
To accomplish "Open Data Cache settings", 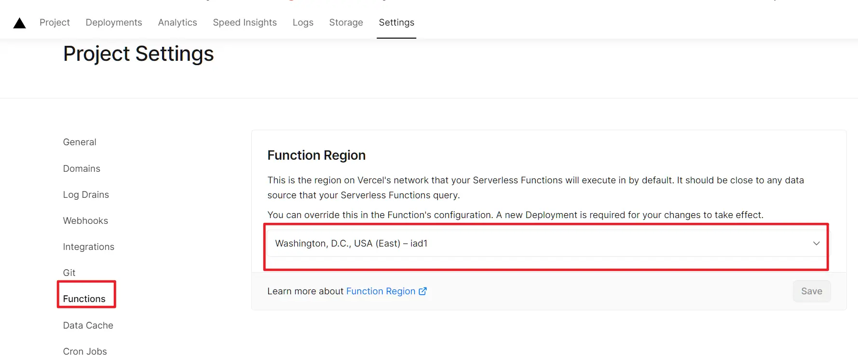I will pos(88,326).
